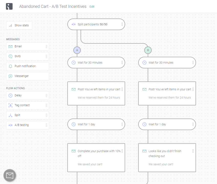217x184 pixels.
Task: Click the Edit link beside workflow title
Action: coord(92,7)
